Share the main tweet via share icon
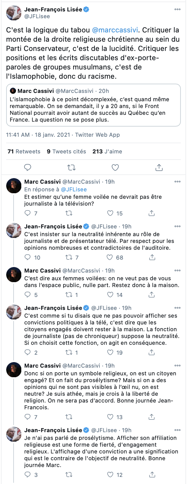Viewport: 187px width, 484px height. [x=159, y=168]
